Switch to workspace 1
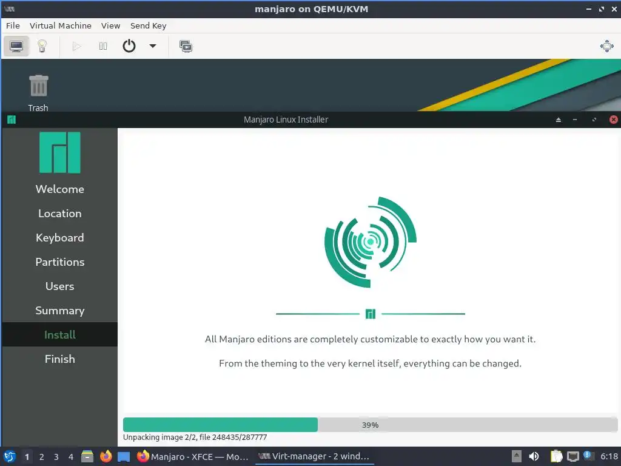Image resolution: width=621 pixels, height=466 pixels. (27, 456)
